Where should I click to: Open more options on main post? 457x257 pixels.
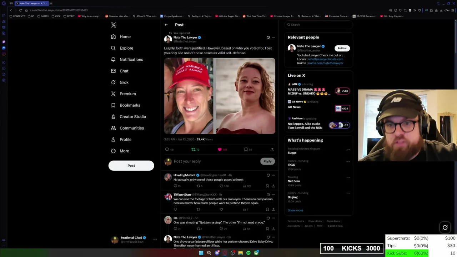[x=273, y=37]
